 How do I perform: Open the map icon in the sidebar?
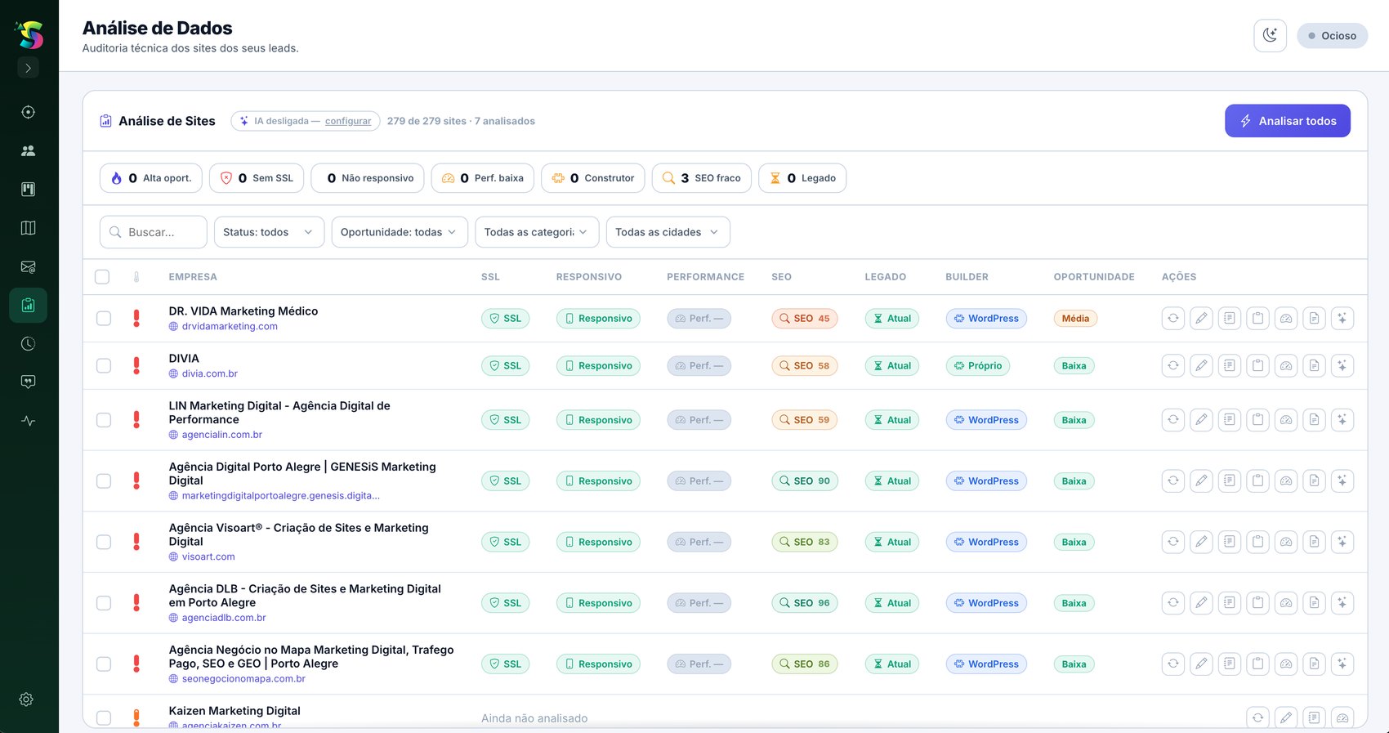click(28, 228)
